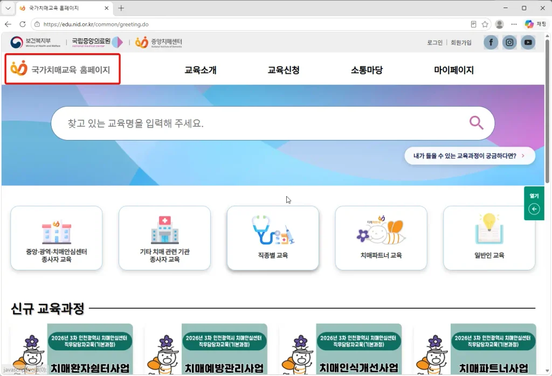Click the 보건복지부 logo

pos(35,42)
